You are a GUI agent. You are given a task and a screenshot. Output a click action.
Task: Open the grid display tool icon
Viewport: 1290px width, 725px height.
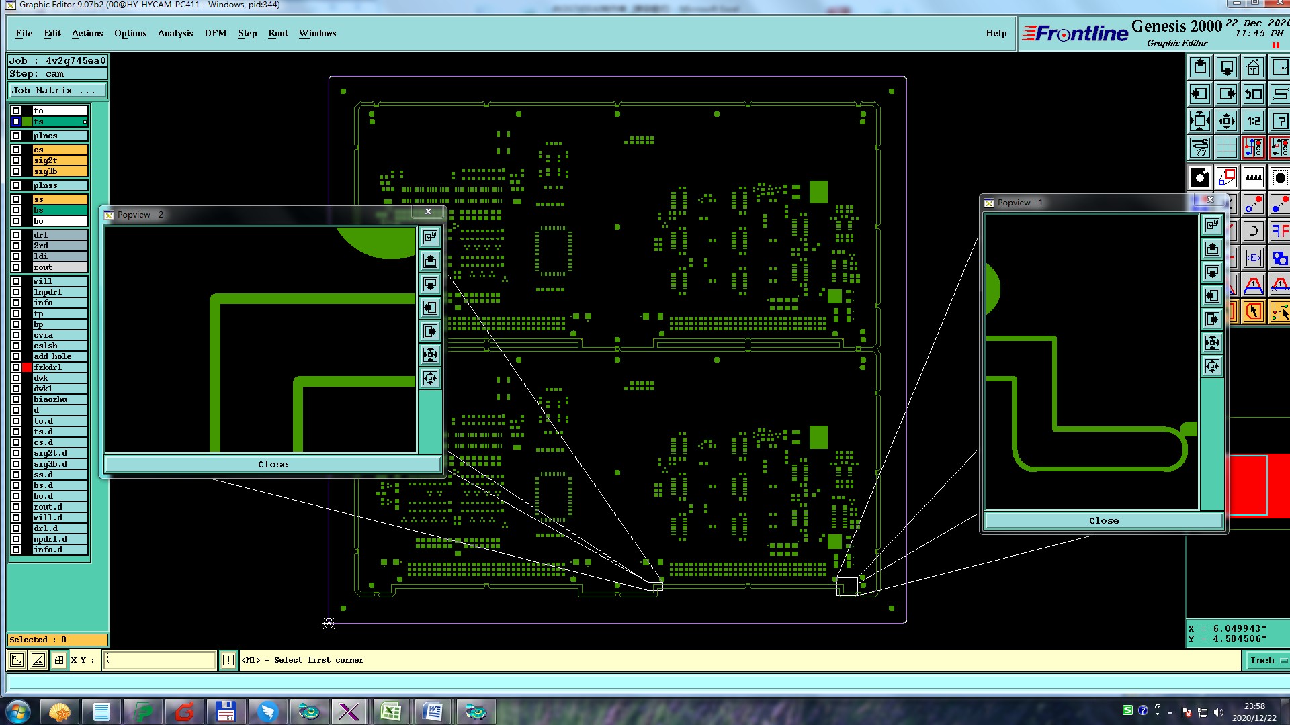point(1226,148)
